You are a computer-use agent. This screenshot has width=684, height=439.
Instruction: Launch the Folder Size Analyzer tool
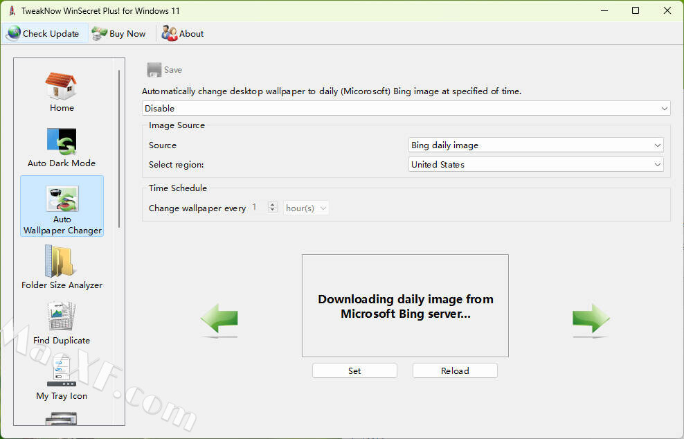click(62, 267)
